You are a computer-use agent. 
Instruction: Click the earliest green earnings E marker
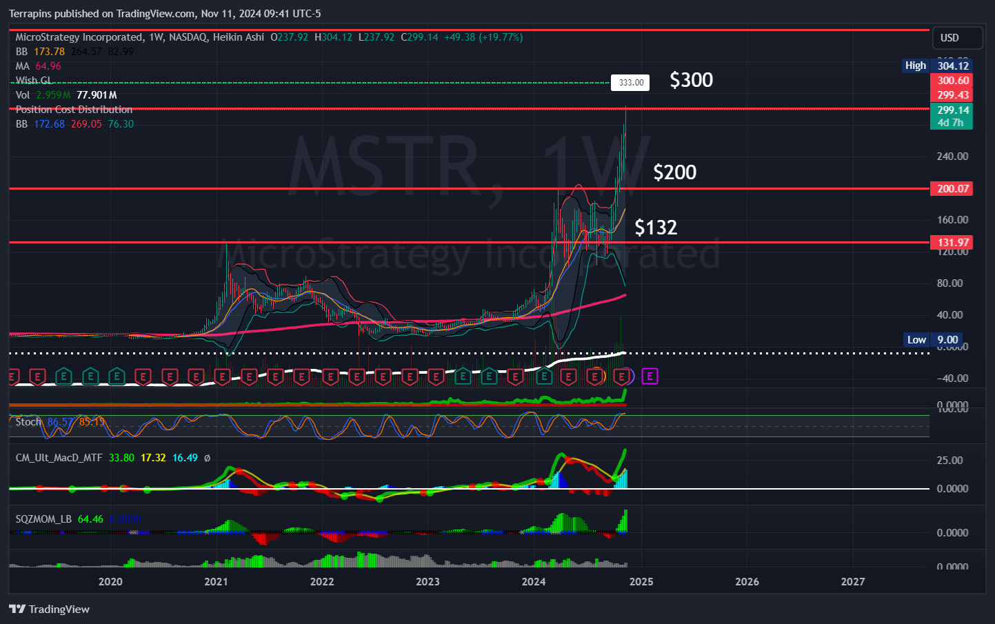pyautogui.click(x=63, y=376)
